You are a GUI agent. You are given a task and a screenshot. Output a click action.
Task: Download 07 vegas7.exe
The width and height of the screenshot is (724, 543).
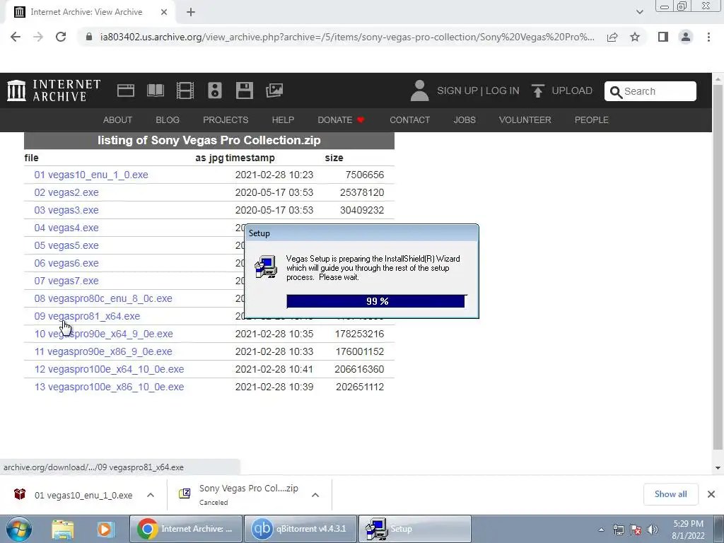coord(66,281)
